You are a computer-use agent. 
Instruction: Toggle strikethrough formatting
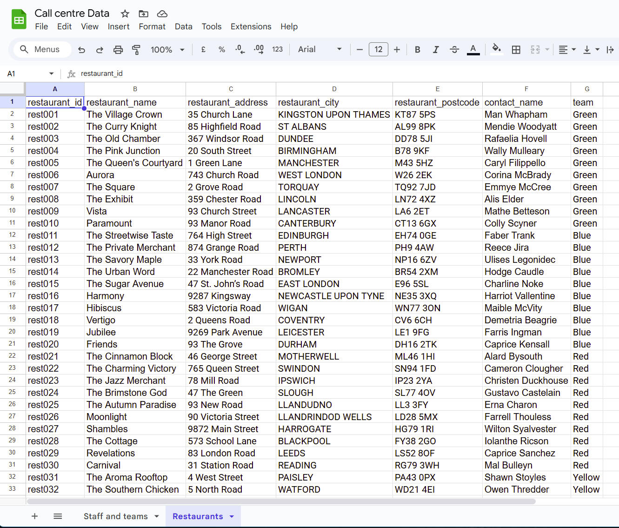coord(454,49)
